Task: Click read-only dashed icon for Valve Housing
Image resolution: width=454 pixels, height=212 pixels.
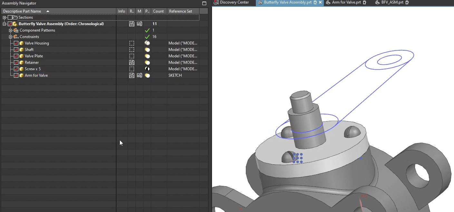Action: (131, 43)
